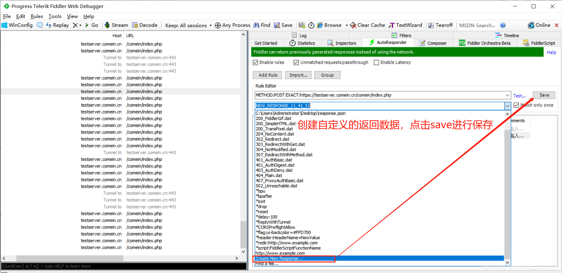The height and width of the screenshot is (273, 562).
Task: Switch to the Statistics tab
Action: (302, 43)
